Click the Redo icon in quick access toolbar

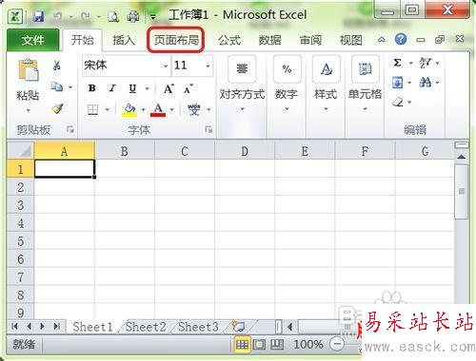tap(85, 16)
